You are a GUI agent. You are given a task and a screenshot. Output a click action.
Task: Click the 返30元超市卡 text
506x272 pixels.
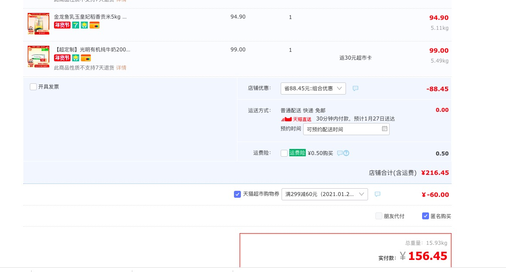(x=355, y=58)
